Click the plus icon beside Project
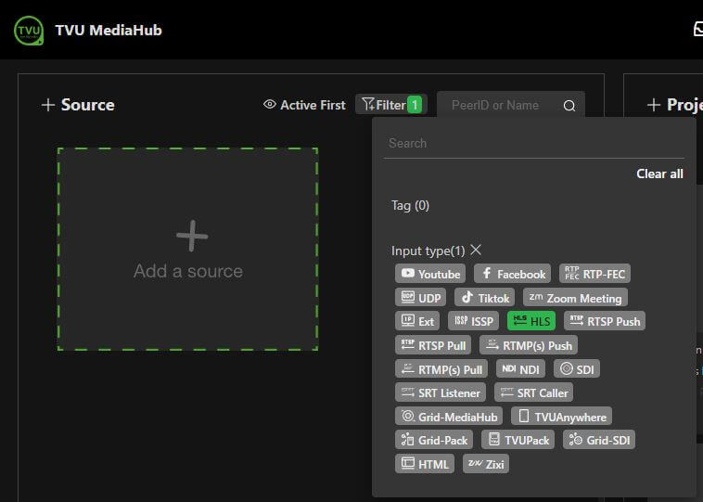Image resolution: width=703 pixels, height=502 pixels. pyautogui.click(x=654, y=105)
